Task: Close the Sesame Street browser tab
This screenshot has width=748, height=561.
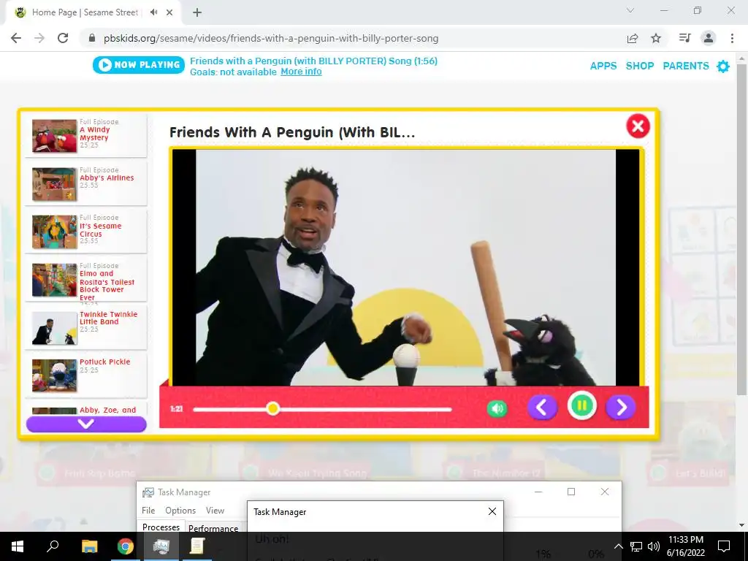Action: (x=169, y=12)
